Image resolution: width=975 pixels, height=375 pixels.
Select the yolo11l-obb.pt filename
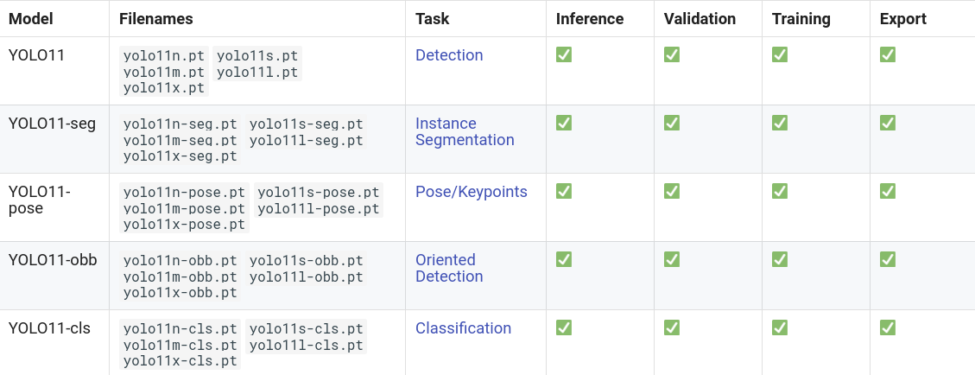pyautogui.click(x=306, y=276)
